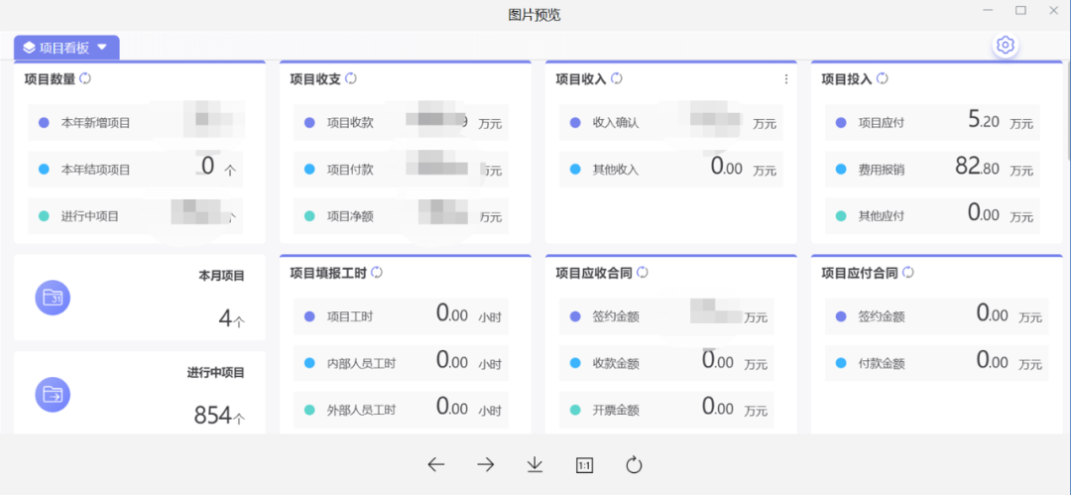Rotate the image clockwise
Screen dimensions: 1071x495
pos(635,464)
